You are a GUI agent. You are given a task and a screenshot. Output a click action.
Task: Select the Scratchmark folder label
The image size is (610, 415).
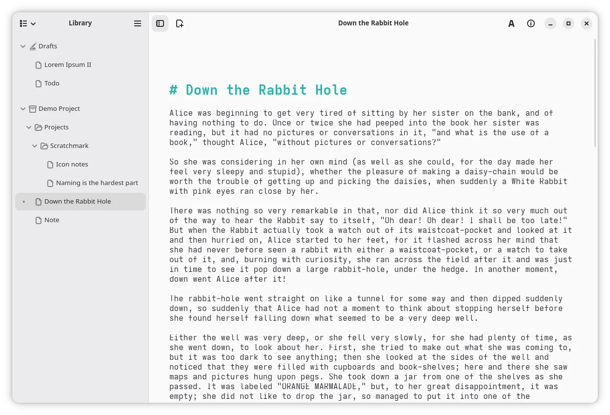pos(69,146)
